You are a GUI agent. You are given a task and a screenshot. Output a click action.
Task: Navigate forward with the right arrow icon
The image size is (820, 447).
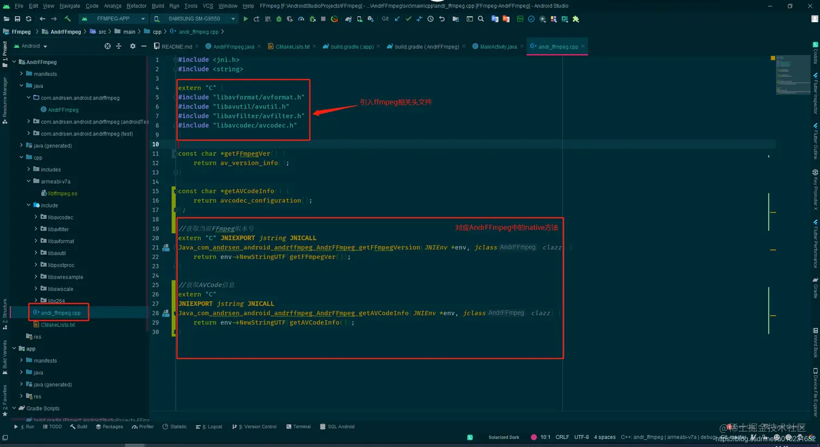click(54, 19)
